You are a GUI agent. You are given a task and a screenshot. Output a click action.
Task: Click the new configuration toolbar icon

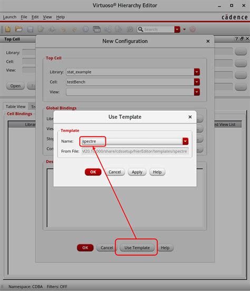[8, 29]
